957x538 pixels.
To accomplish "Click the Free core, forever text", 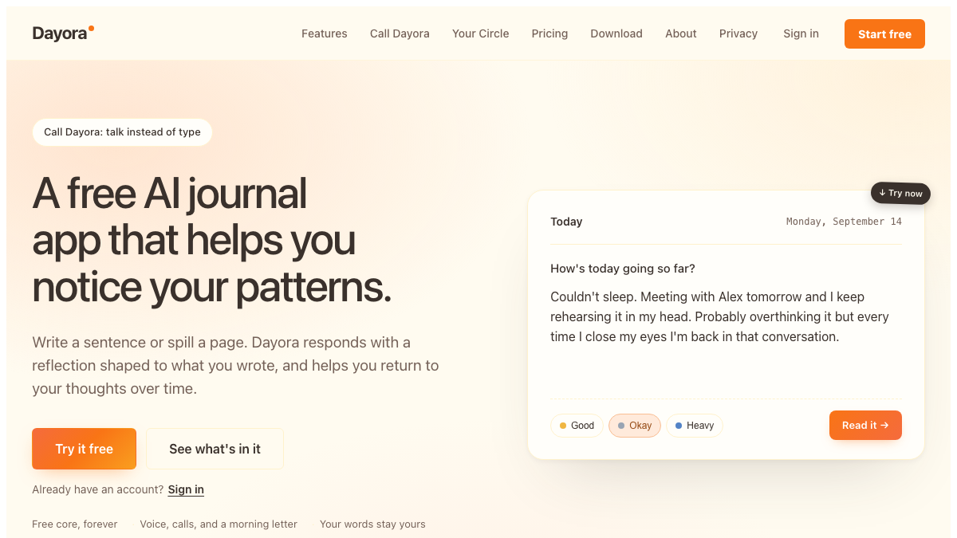I will [x=75, y=524].
